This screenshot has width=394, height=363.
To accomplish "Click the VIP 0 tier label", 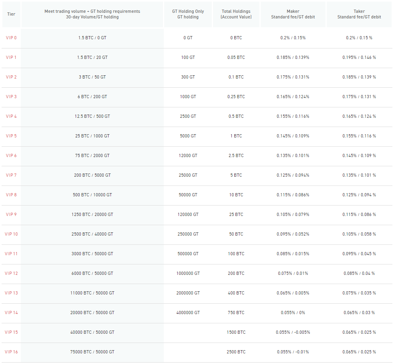I will coord(11,38).
